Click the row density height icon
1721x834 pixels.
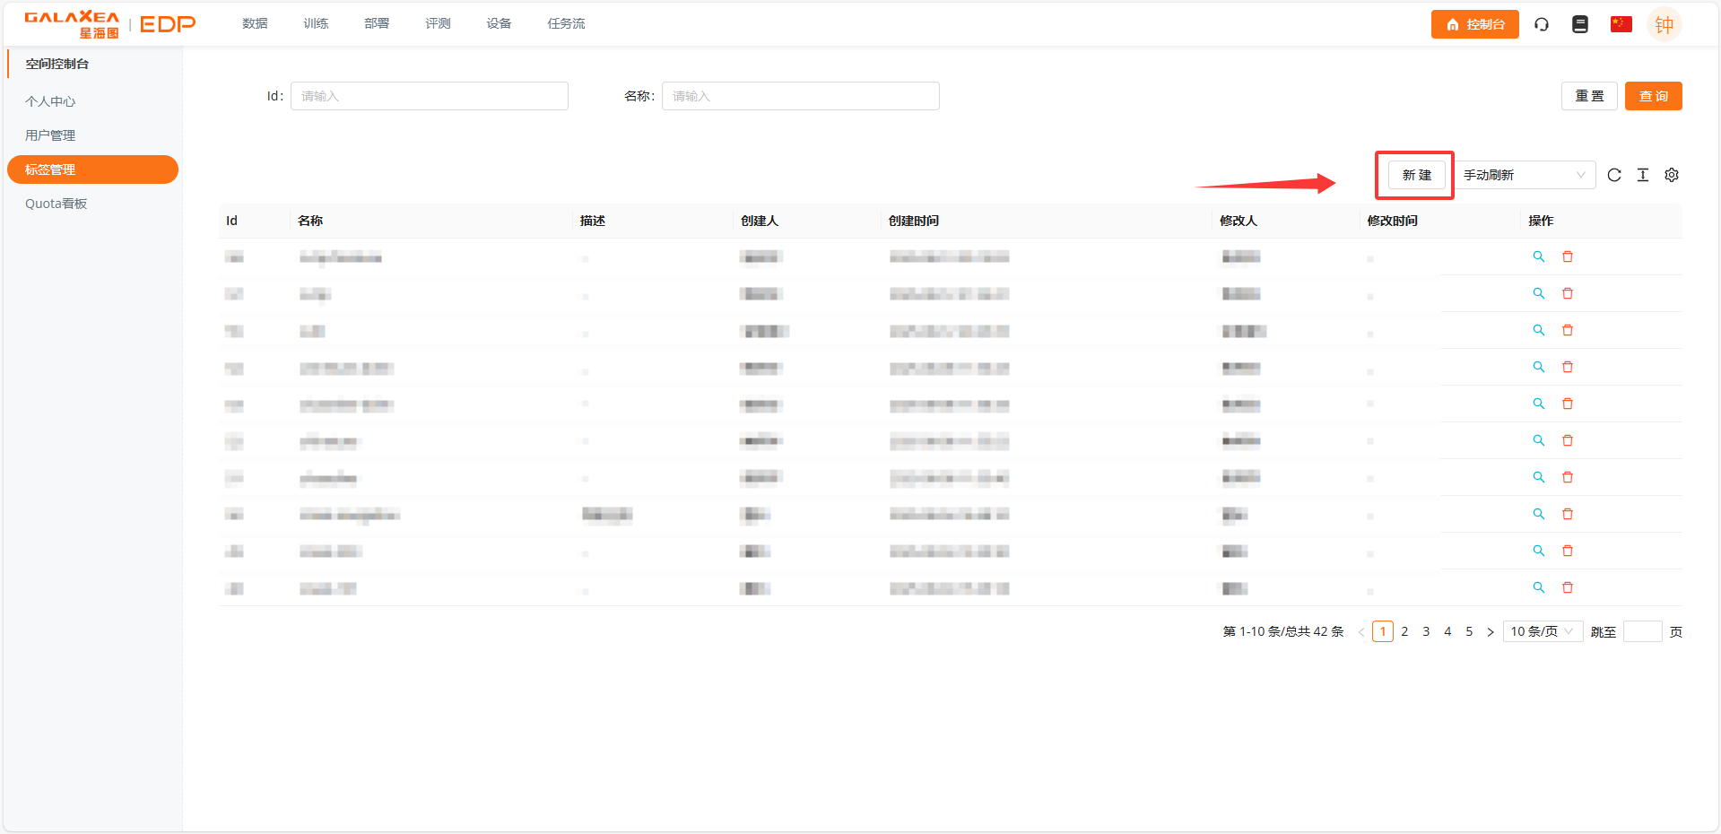[1643, 175]
